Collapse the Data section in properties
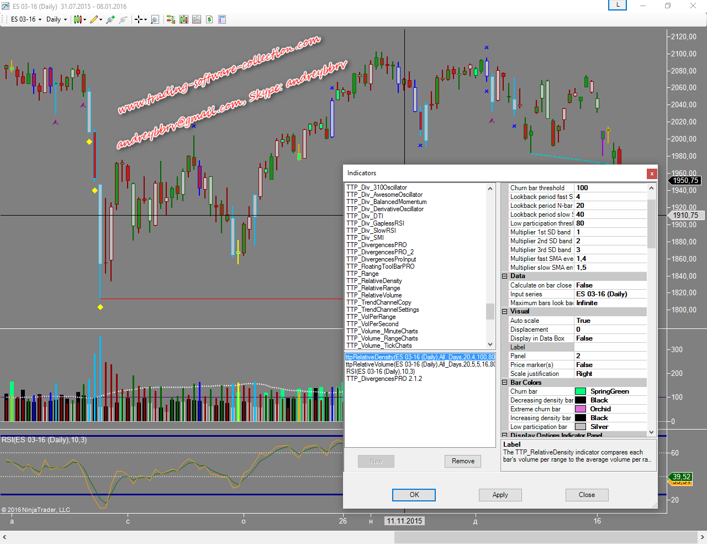The height and width of the screenshot is (544, 707). pos(504,276)
